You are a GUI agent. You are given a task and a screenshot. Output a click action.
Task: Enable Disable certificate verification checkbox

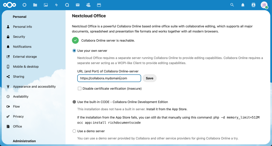(x=79, y=89)
